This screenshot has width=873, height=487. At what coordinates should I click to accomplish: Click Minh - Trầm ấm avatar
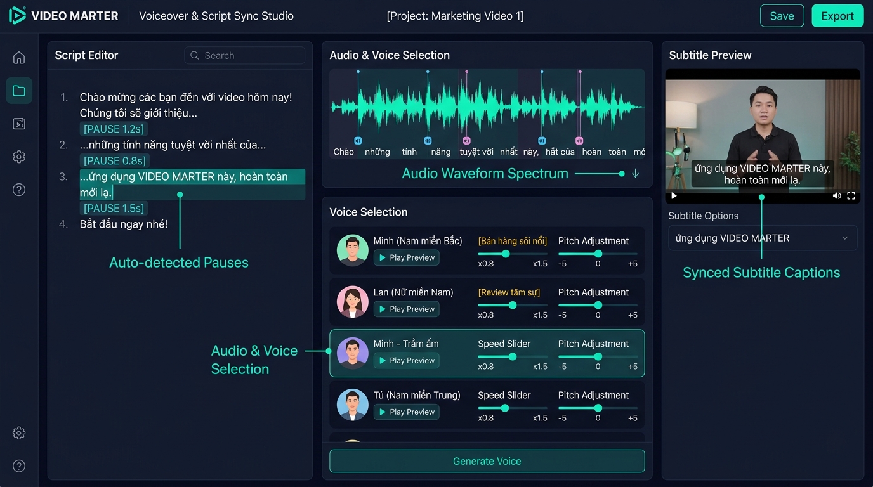353,353
